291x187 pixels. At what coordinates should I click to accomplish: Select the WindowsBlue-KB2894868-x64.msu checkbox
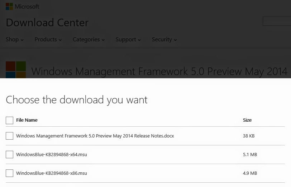(x=9, y=154)
